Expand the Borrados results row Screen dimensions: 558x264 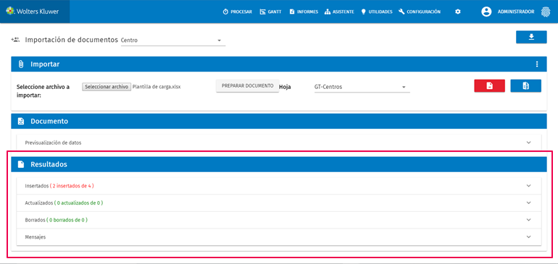279,220
